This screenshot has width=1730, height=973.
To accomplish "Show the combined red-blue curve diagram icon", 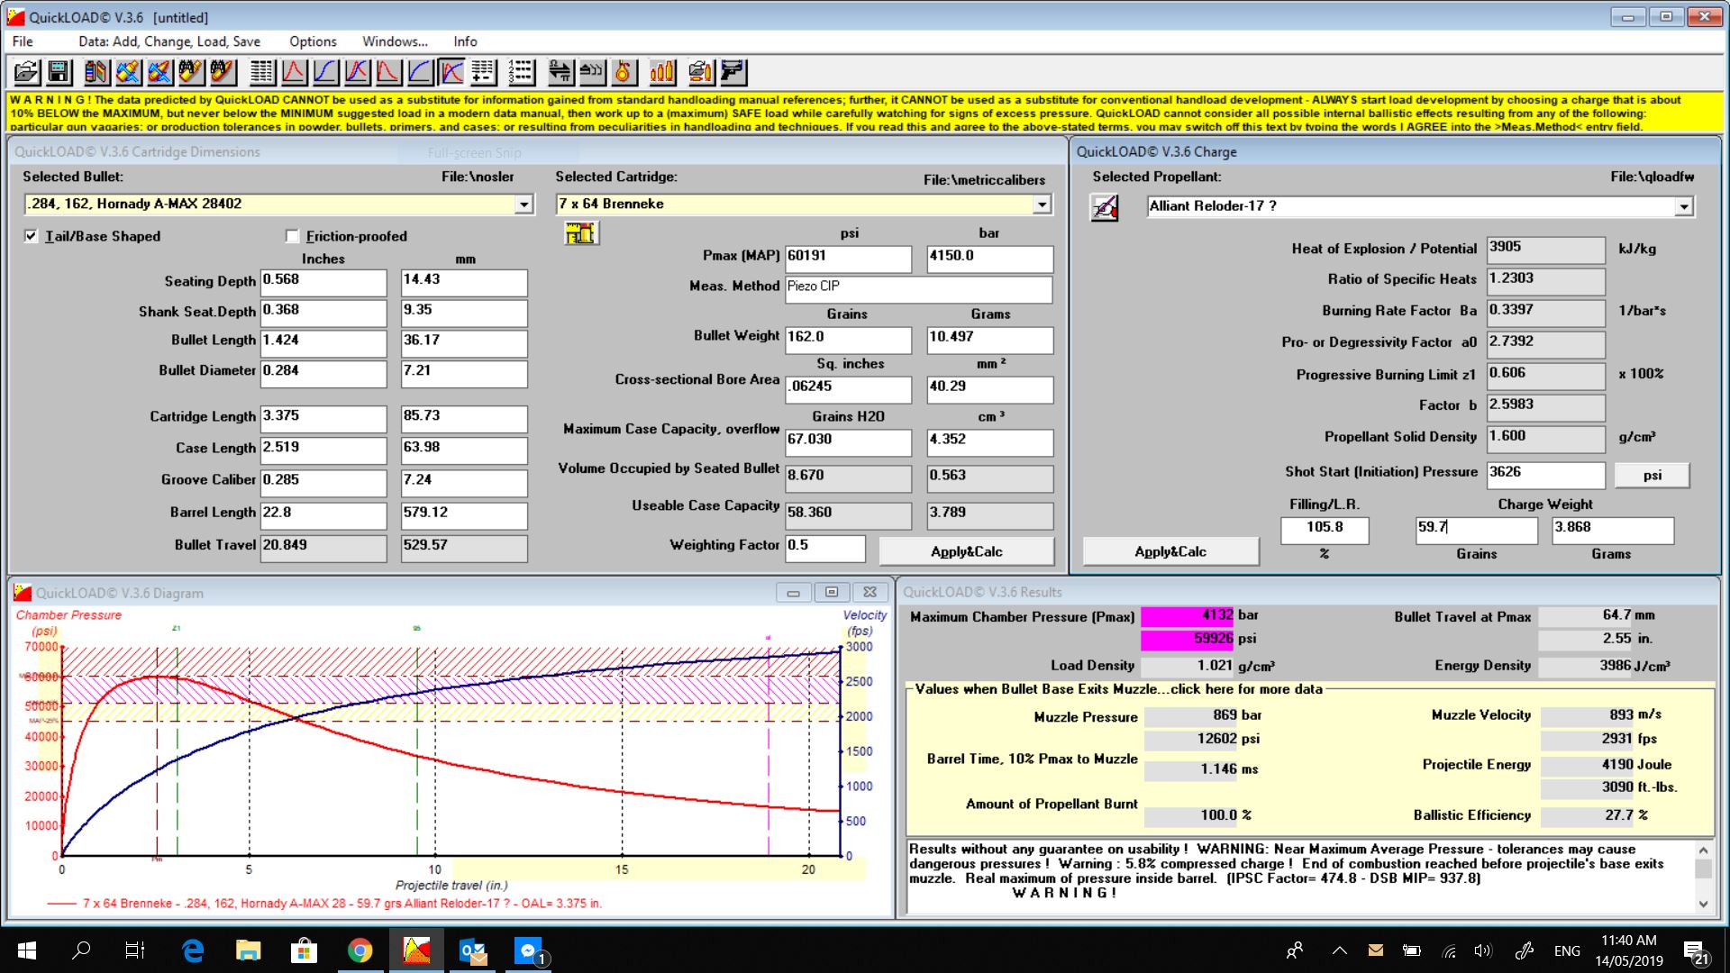I will pos(357,71).
